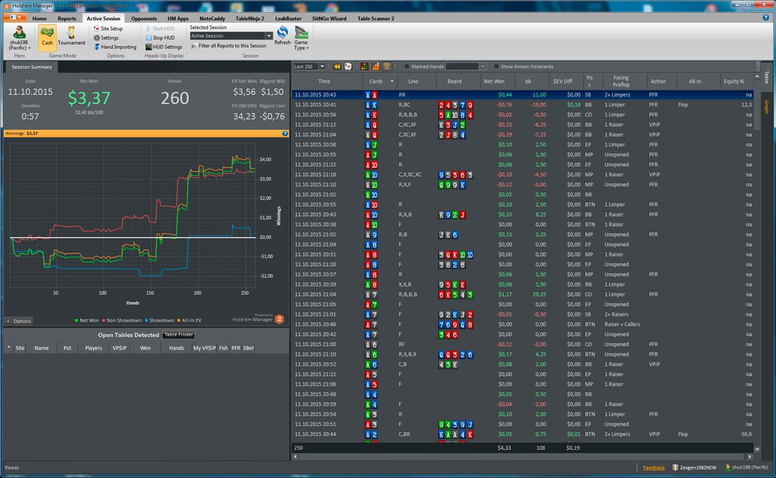This screenshot has height=478, width=776.
Task: Open Site Setup
Action: [x=108, y=29]
